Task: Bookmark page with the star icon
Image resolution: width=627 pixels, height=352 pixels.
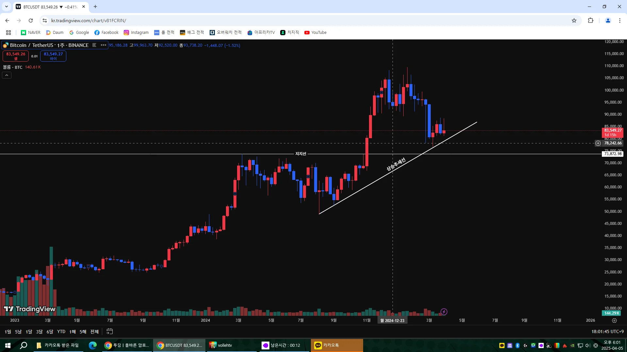Action: [574, 21]
